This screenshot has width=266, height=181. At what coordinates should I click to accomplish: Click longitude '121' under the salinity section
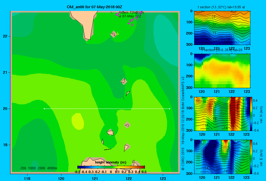pos(217,92)
